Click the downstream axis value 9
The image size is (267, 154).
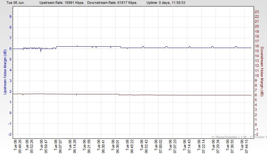(x=256, y=80)
